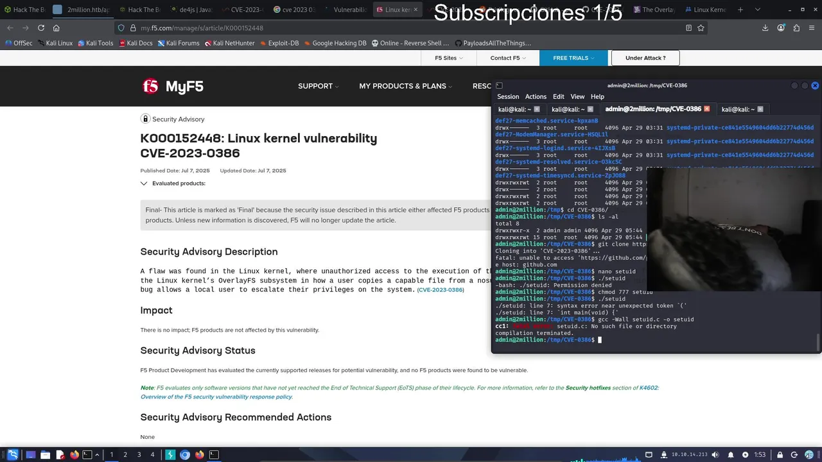Bookmark this page with the star icon
Screen dimensions: 822x462
(x=701, y=28)
